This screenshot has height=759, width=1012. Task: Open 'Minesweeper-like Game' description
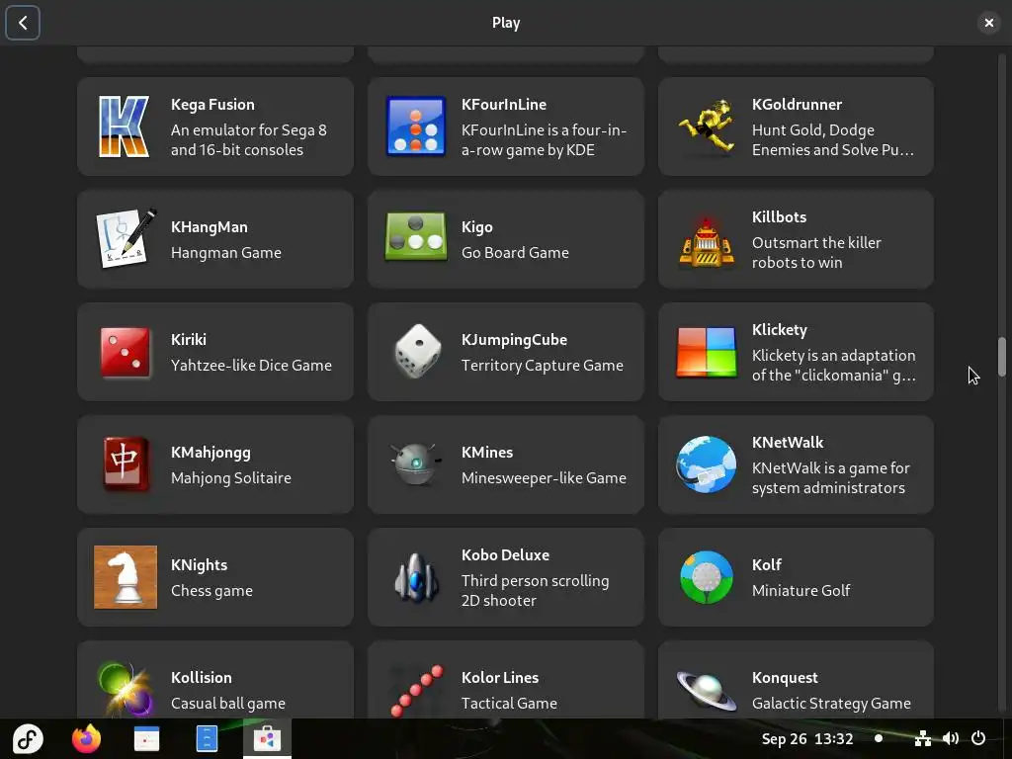point(544,477)
